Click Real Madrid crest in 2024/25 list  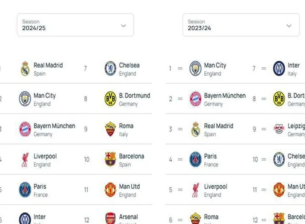(x=25, y=68)
